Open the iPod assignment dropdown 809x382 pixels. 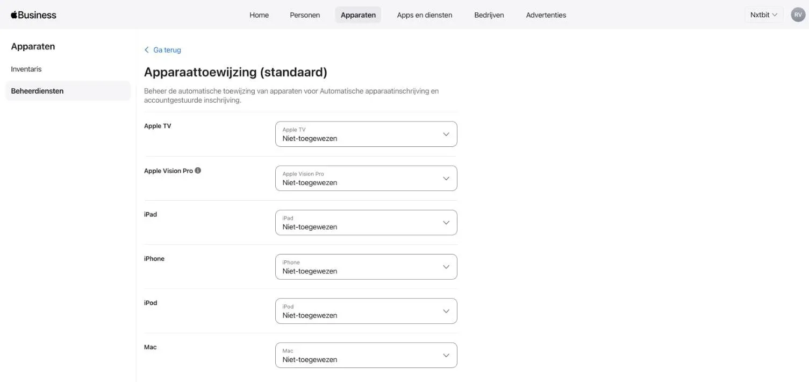click(366, 311)
